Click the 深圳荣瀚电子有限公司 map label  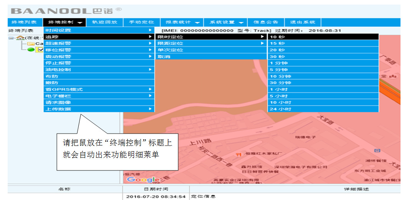[x=300, y=167]
